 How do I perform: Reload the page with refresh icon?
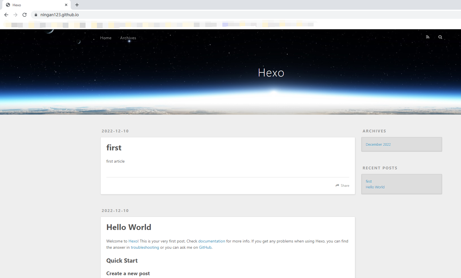pos(25,15)
